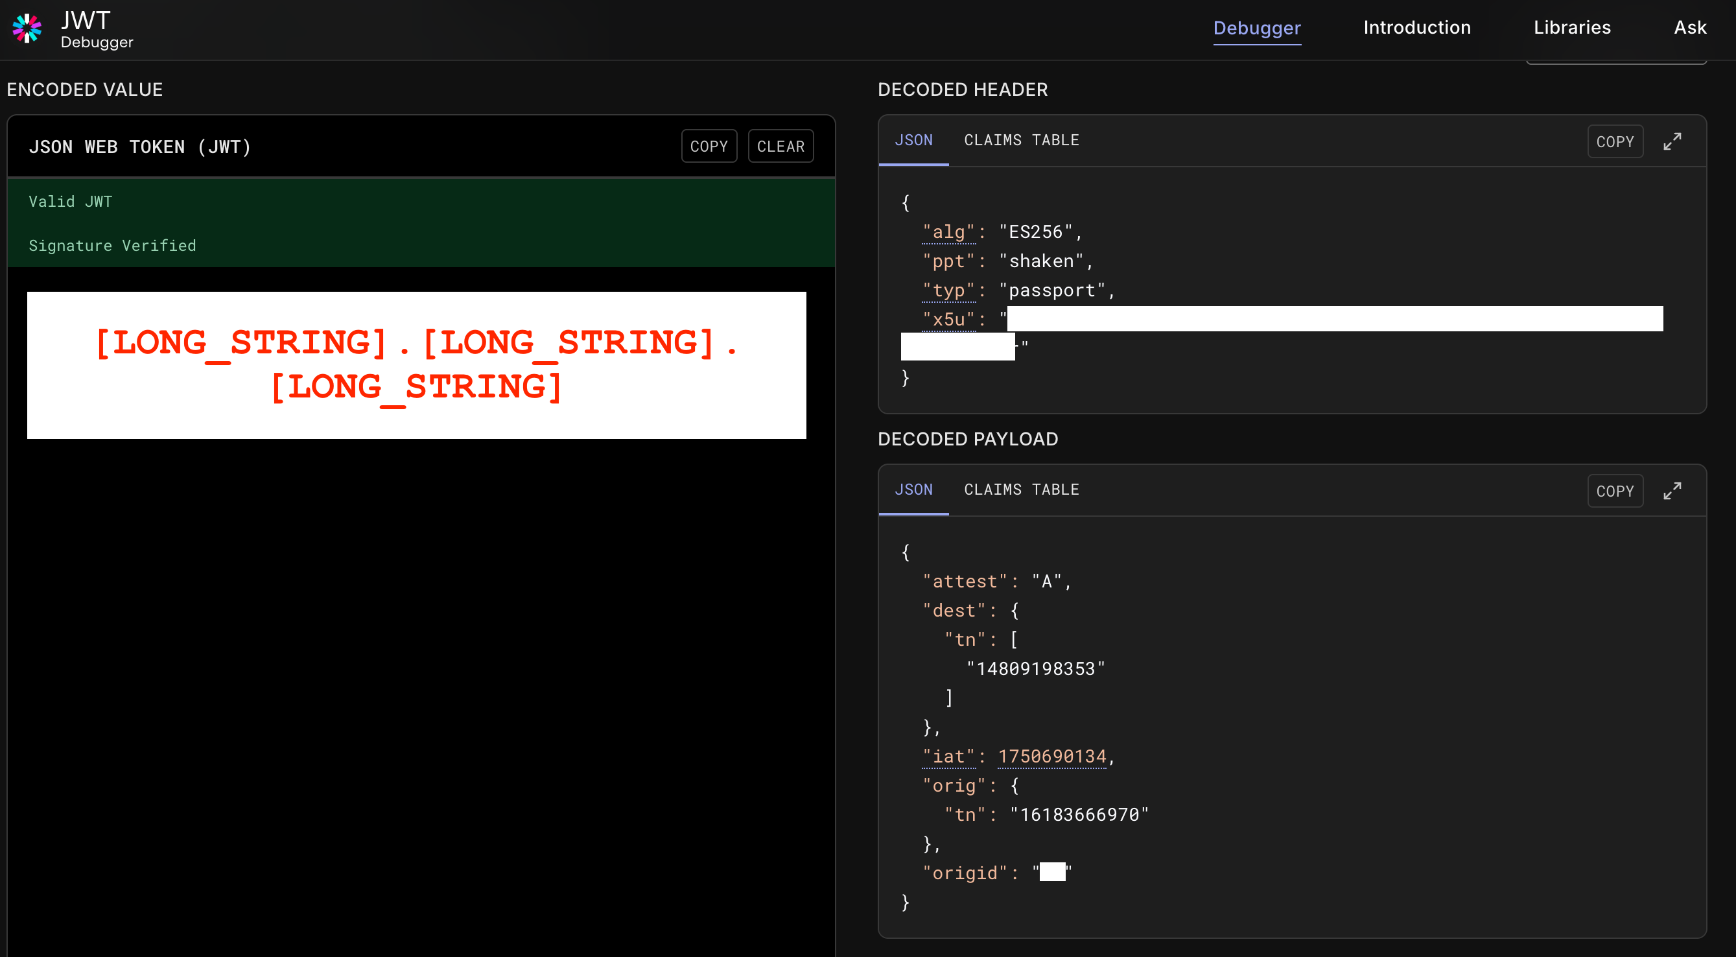
Task: Click the "typ" claim key in header
Action: click(948, 290)
